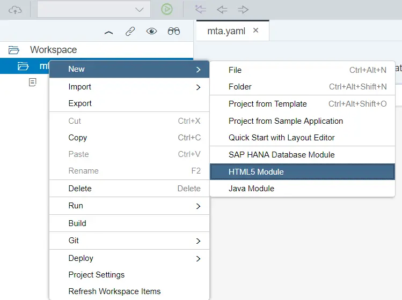Open the run configuration dropdown
The width and height of the screenshot is (402, 300).
coord(93,10)
